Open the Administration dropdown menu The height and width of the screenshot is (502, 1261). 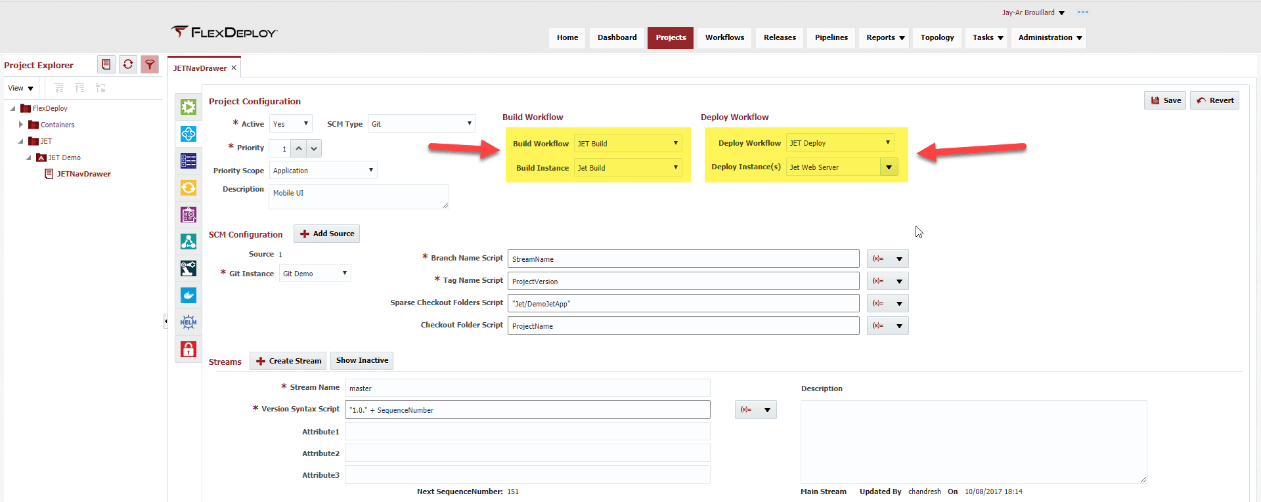(x=1050, y=37)
